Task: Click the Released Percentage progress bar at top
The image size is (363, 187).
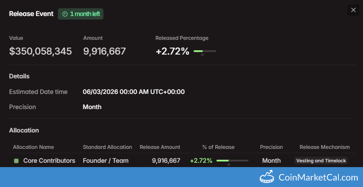Action: (205, 51)
